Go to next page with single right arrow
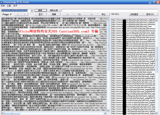The height and width of the screenshot is (115, 160). [x=25, y=15]
